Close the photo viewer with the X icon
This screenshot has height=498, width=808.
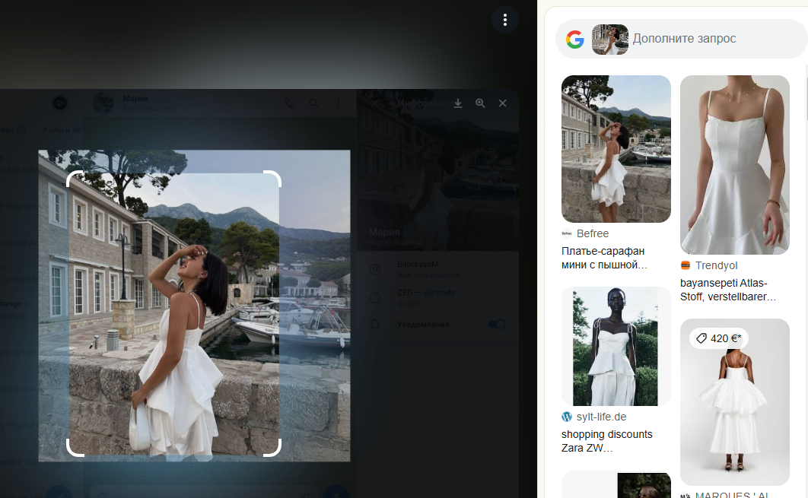coord(502,103)
